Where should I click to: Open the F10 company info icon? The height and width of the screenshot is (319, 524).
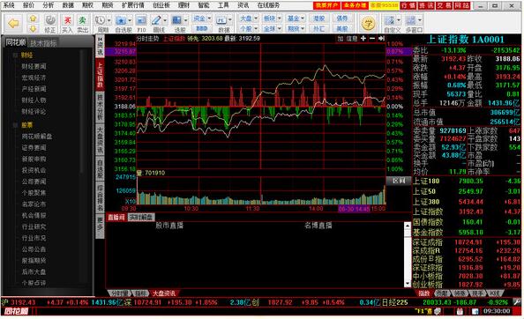[x=141, y=24]
